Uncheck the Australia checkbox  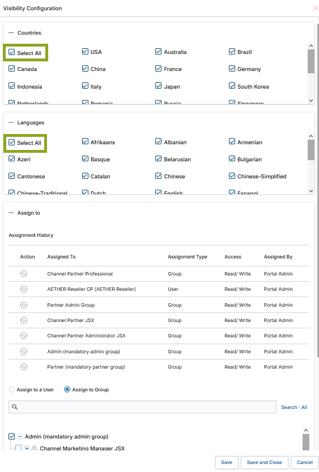point(158,52)
